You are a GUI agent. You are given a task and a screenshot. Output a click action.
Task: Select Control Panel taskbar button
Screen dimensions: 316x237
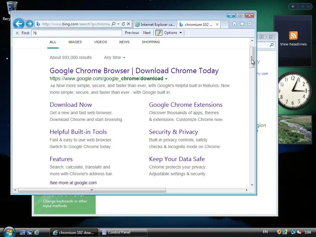coord(123,233)
